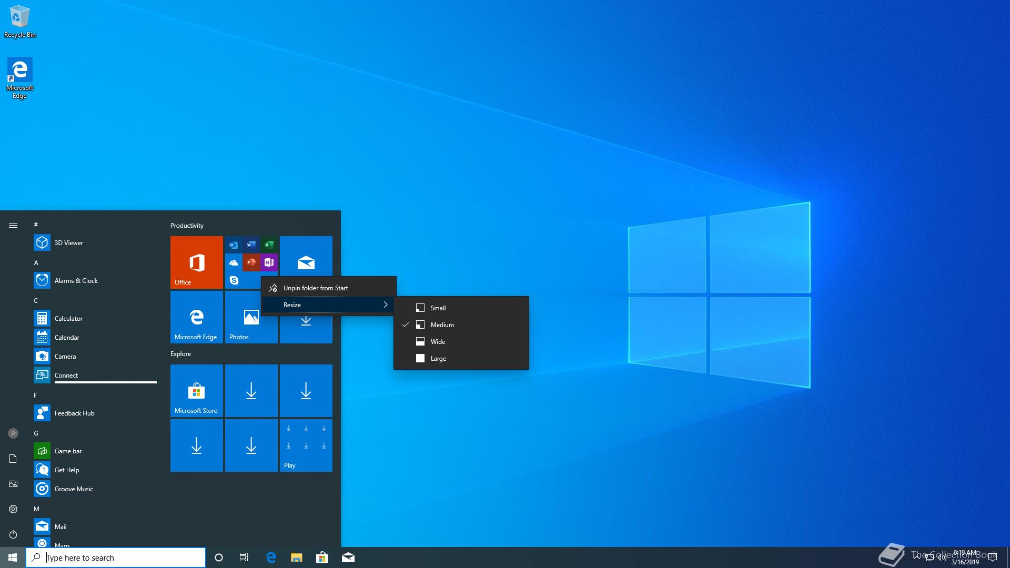This screenshot has width=1010, height=568.
Task: Expand the Start menu hamburger button
Action: 13,225
